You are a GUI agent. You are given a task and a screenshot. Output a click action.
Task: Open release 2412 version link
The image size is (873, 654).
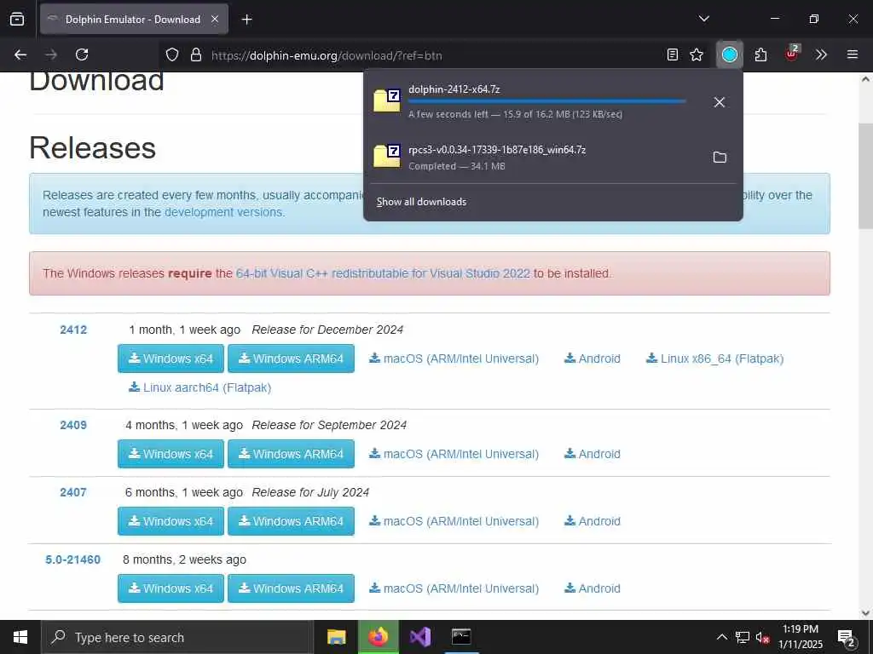(73, 330)
